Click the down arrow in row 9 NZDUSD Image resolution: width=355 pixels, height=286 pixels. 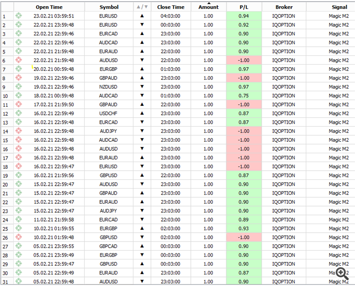142,87
